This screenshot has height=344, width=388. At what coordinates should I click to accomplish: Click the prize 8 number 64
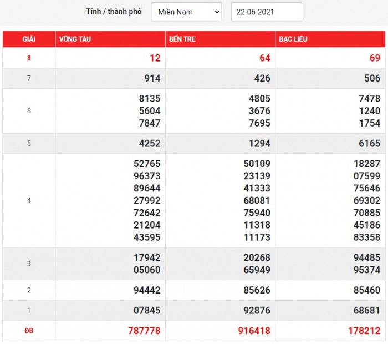[264, 58]
